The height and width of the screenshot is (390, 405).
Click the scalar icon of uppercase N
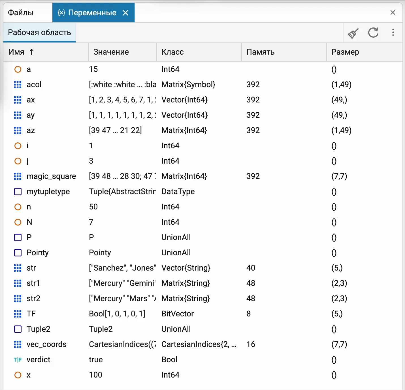(x=18, y=222)
